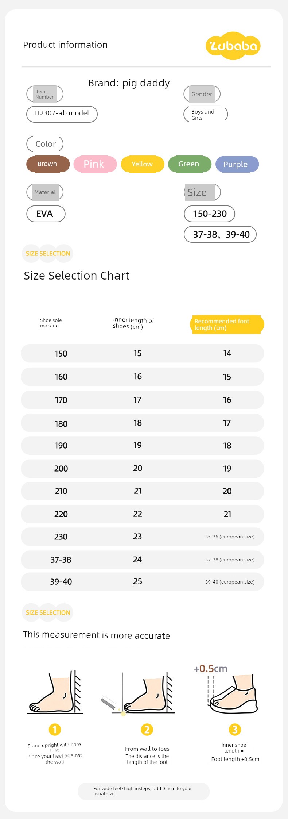The image size is (288, 819).
Task: Select the Brown color option
Action: [x=48, y=164]
